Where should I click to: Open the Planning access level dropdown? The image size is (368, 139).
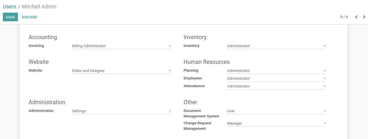tap(276, 71)
